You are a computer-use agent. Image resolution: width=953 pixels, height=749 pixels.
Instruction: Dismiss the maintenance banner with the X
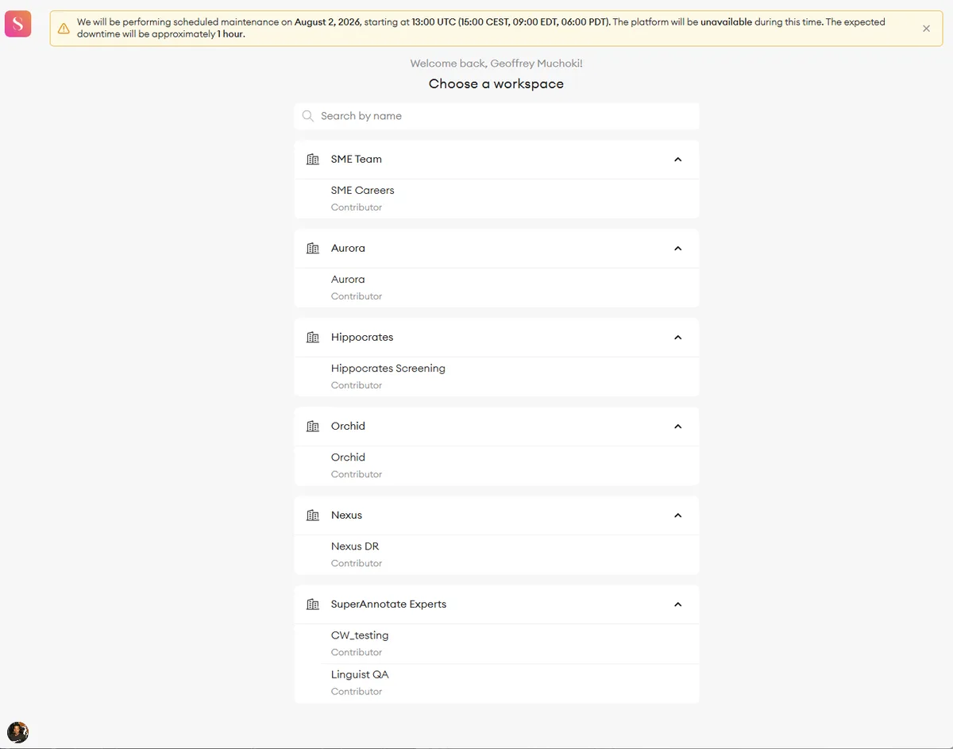pos(926,29)
